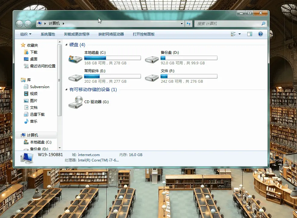Viewport: 297px width, 218px height.
Task: Open the Subversion library
Action: 36,87
